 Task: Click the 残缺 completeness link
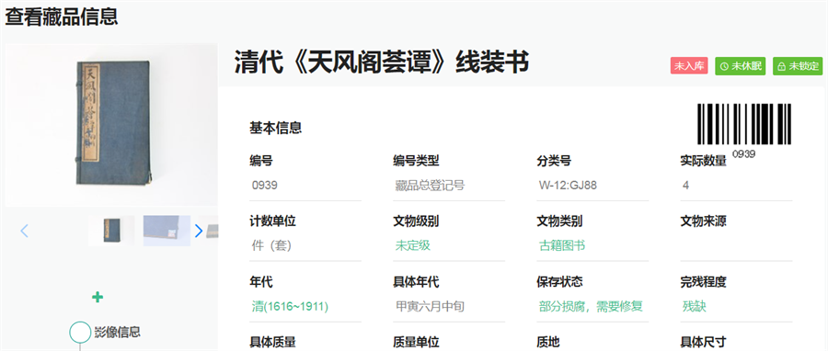(695, 307)
